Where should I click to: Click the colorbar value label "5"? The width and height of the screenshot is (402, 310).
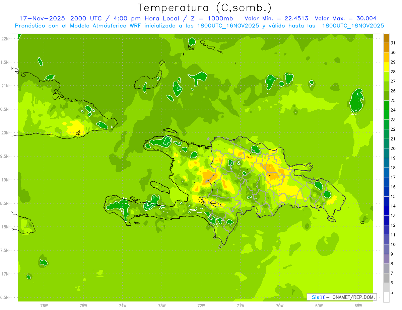click(x=392, y=293)
